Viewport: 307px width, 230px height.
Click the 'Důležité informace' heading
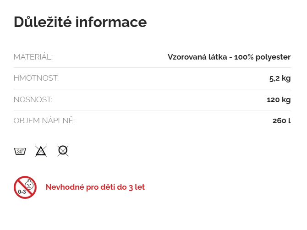(x=80, y=22)
